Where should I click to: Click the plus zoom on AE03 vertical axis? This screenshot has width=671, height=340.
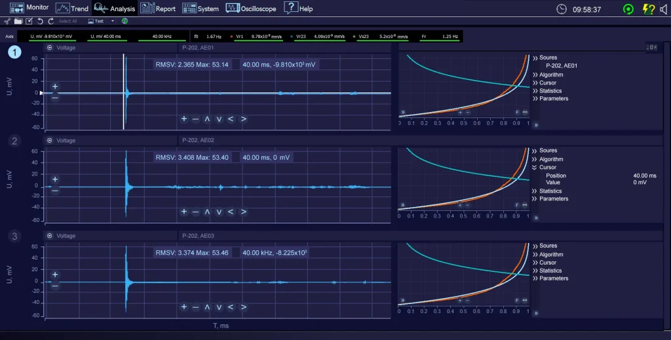coord(55,275)
